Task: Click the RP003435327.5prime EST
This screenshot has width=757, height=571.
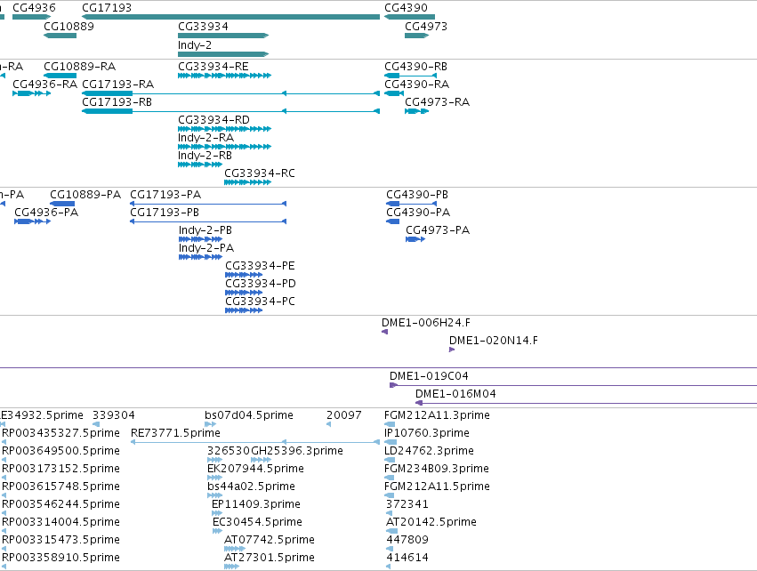Action: [4, 442]
